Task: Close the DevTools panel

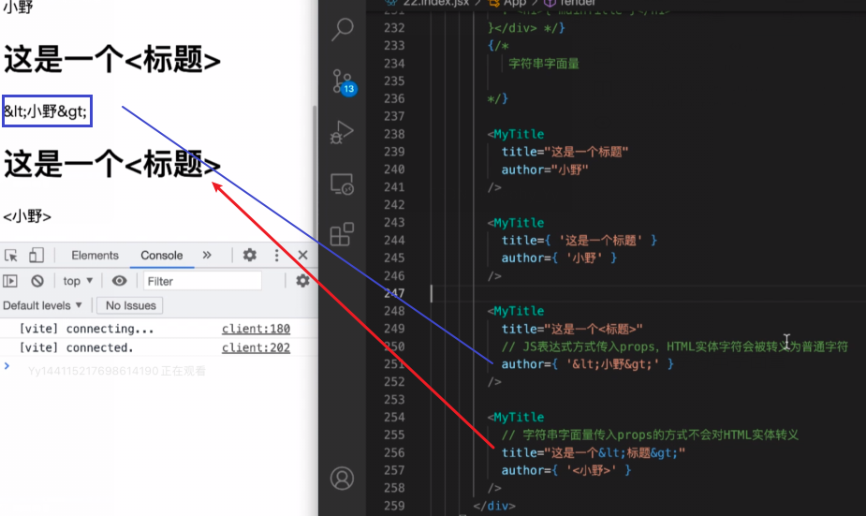Action: (x=302, y=255)
